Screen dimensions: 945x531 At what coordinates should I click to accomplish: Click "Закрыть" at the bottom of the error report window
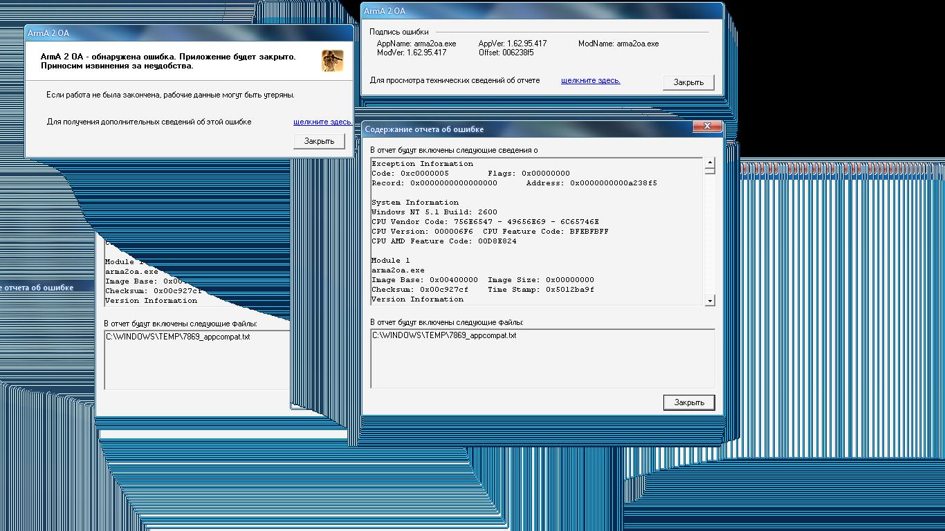click(689, 402)
